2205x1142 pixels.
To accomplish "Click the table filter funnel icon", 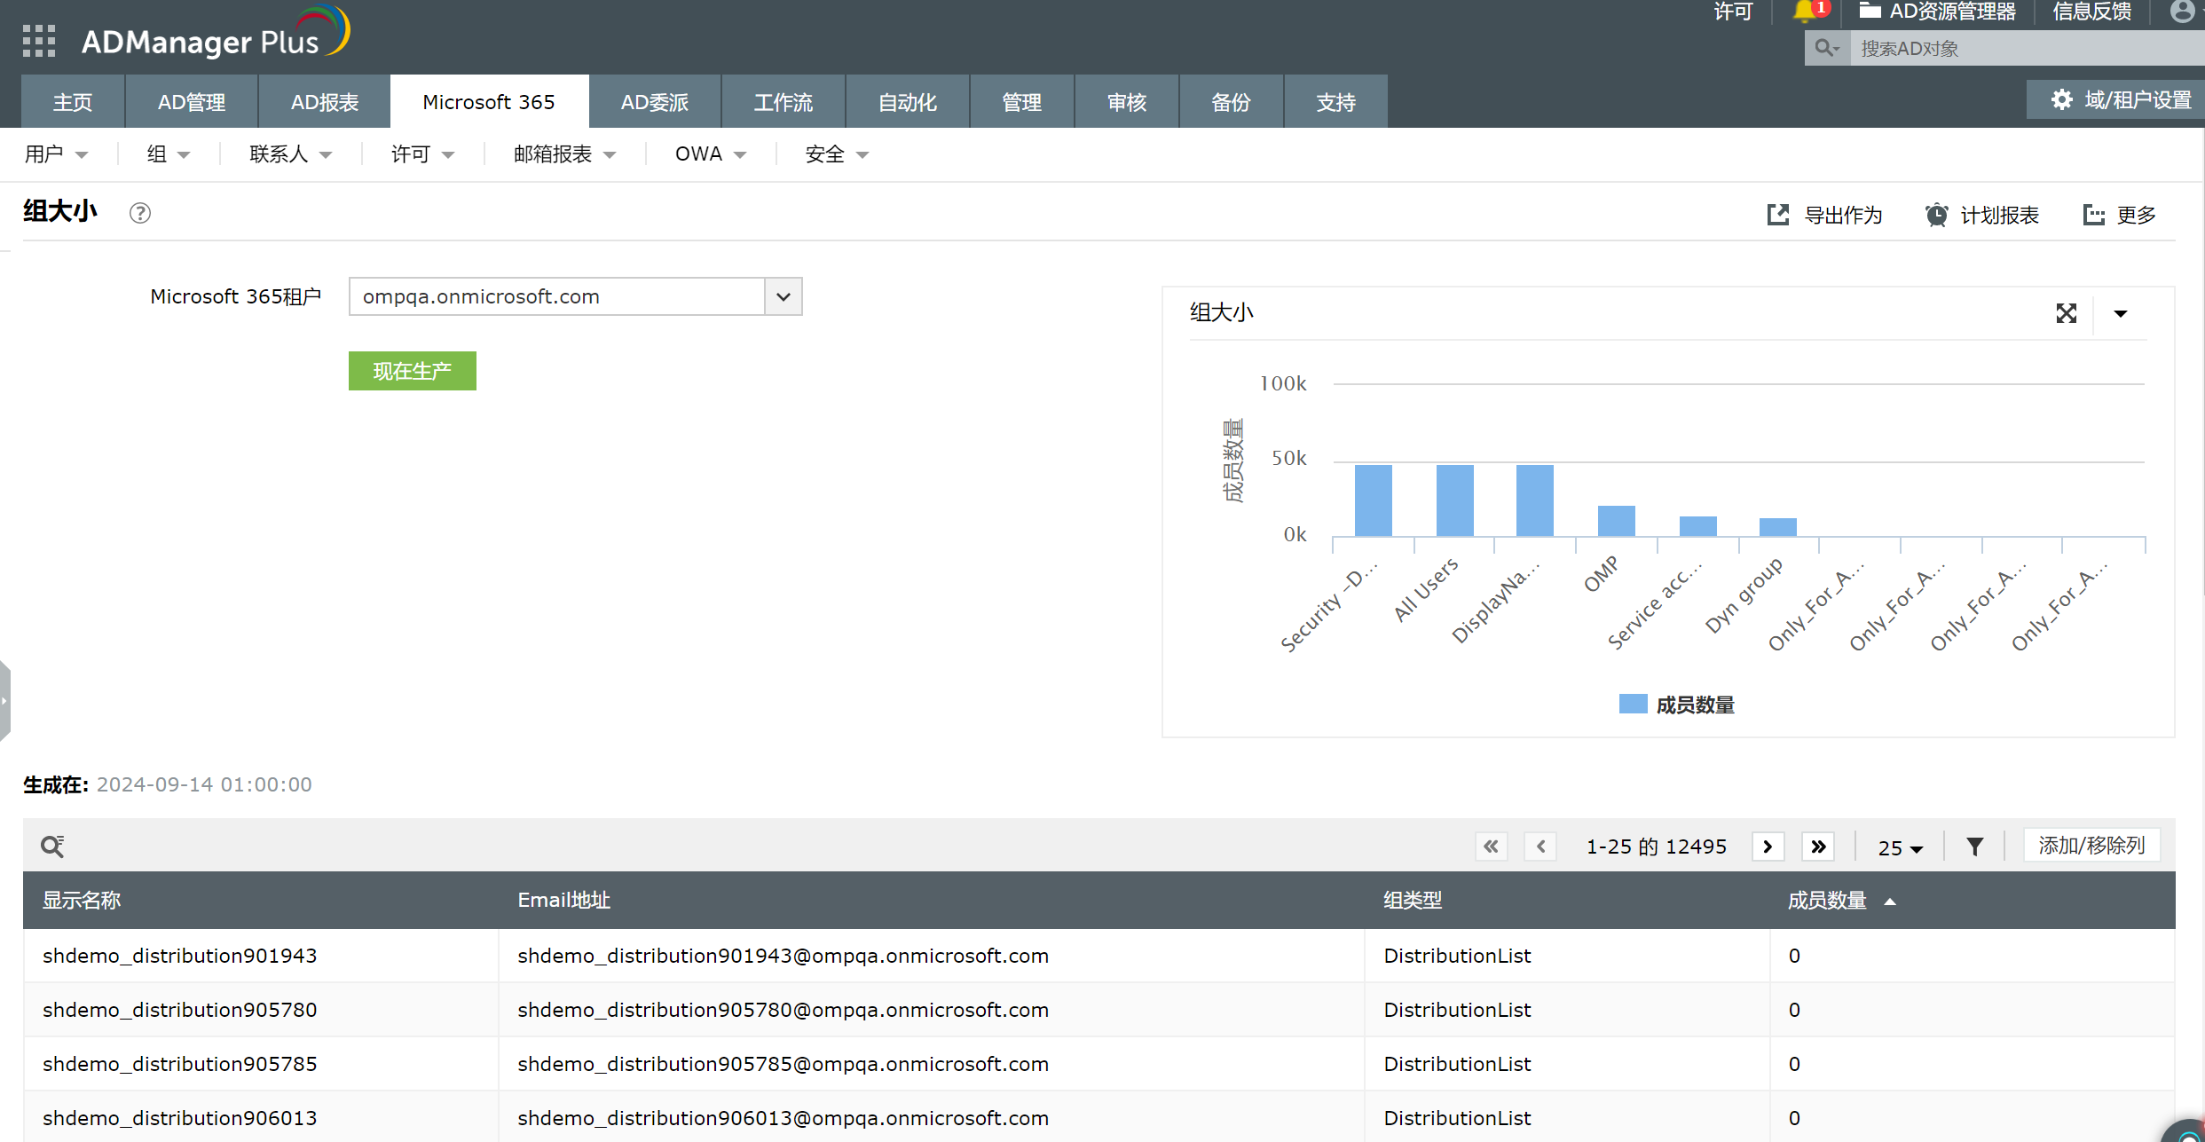I will pyautogui.click(x=1974, y=847).
